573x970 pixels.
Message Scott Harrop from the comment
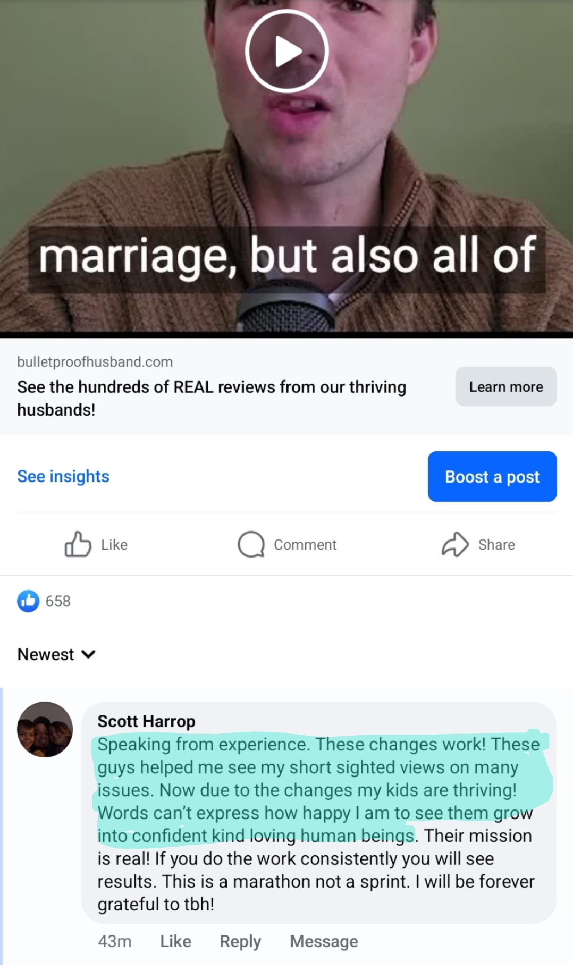(324, 941)
